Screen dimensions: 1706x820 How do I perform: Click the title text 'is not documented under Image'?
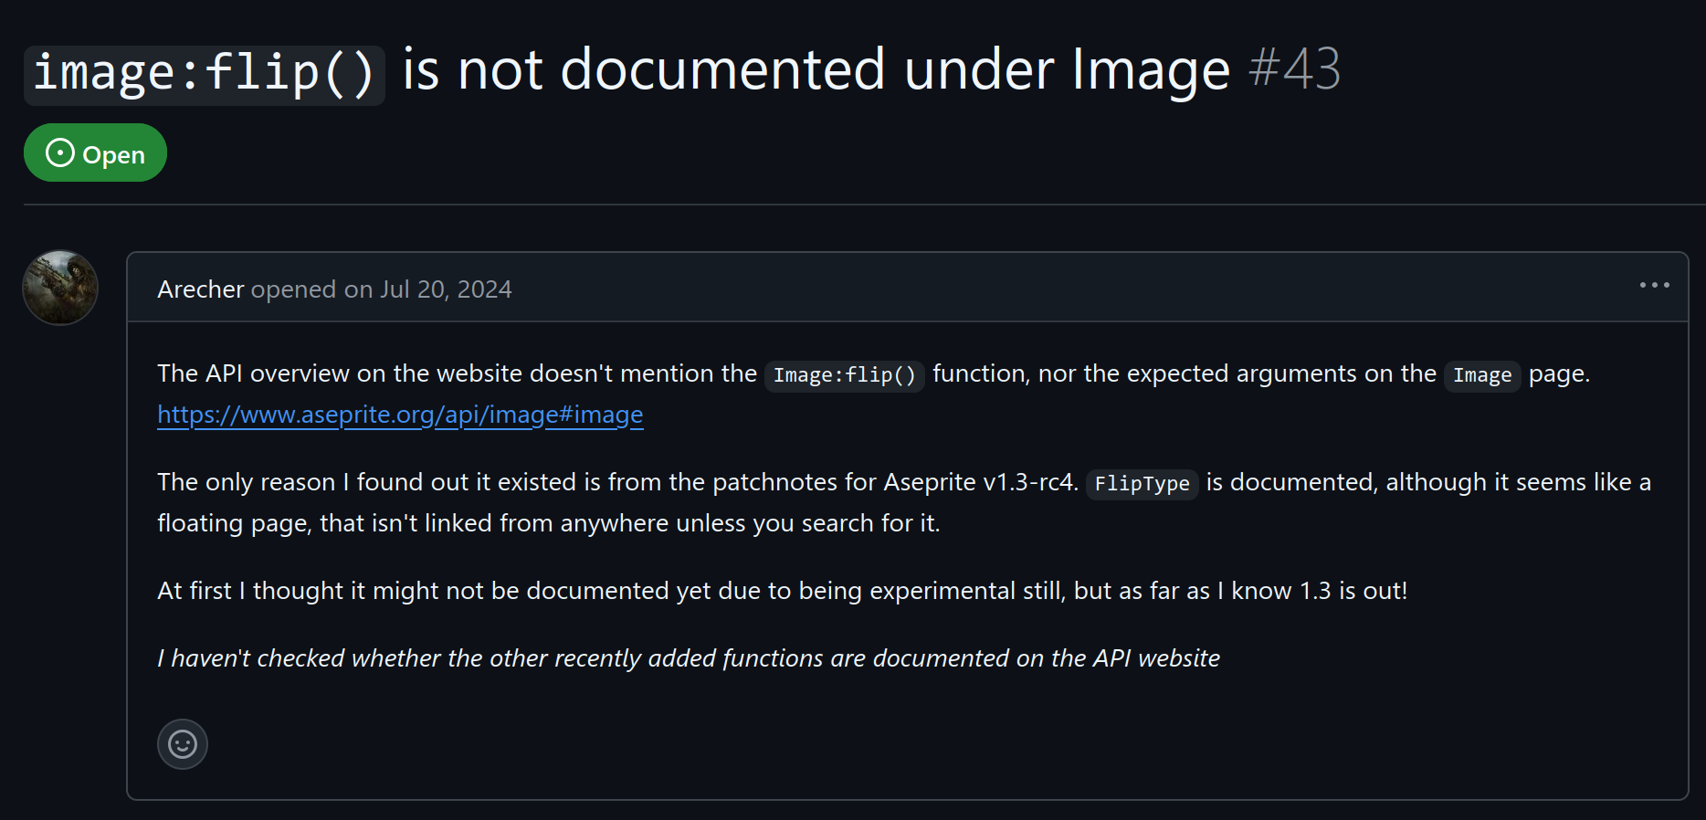coord(816,69)
